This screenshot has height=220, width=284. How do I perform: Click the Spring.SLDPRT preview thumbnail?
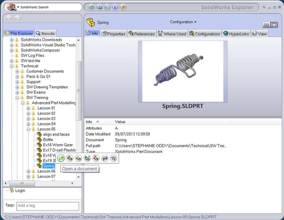click(x=183, y=71)
